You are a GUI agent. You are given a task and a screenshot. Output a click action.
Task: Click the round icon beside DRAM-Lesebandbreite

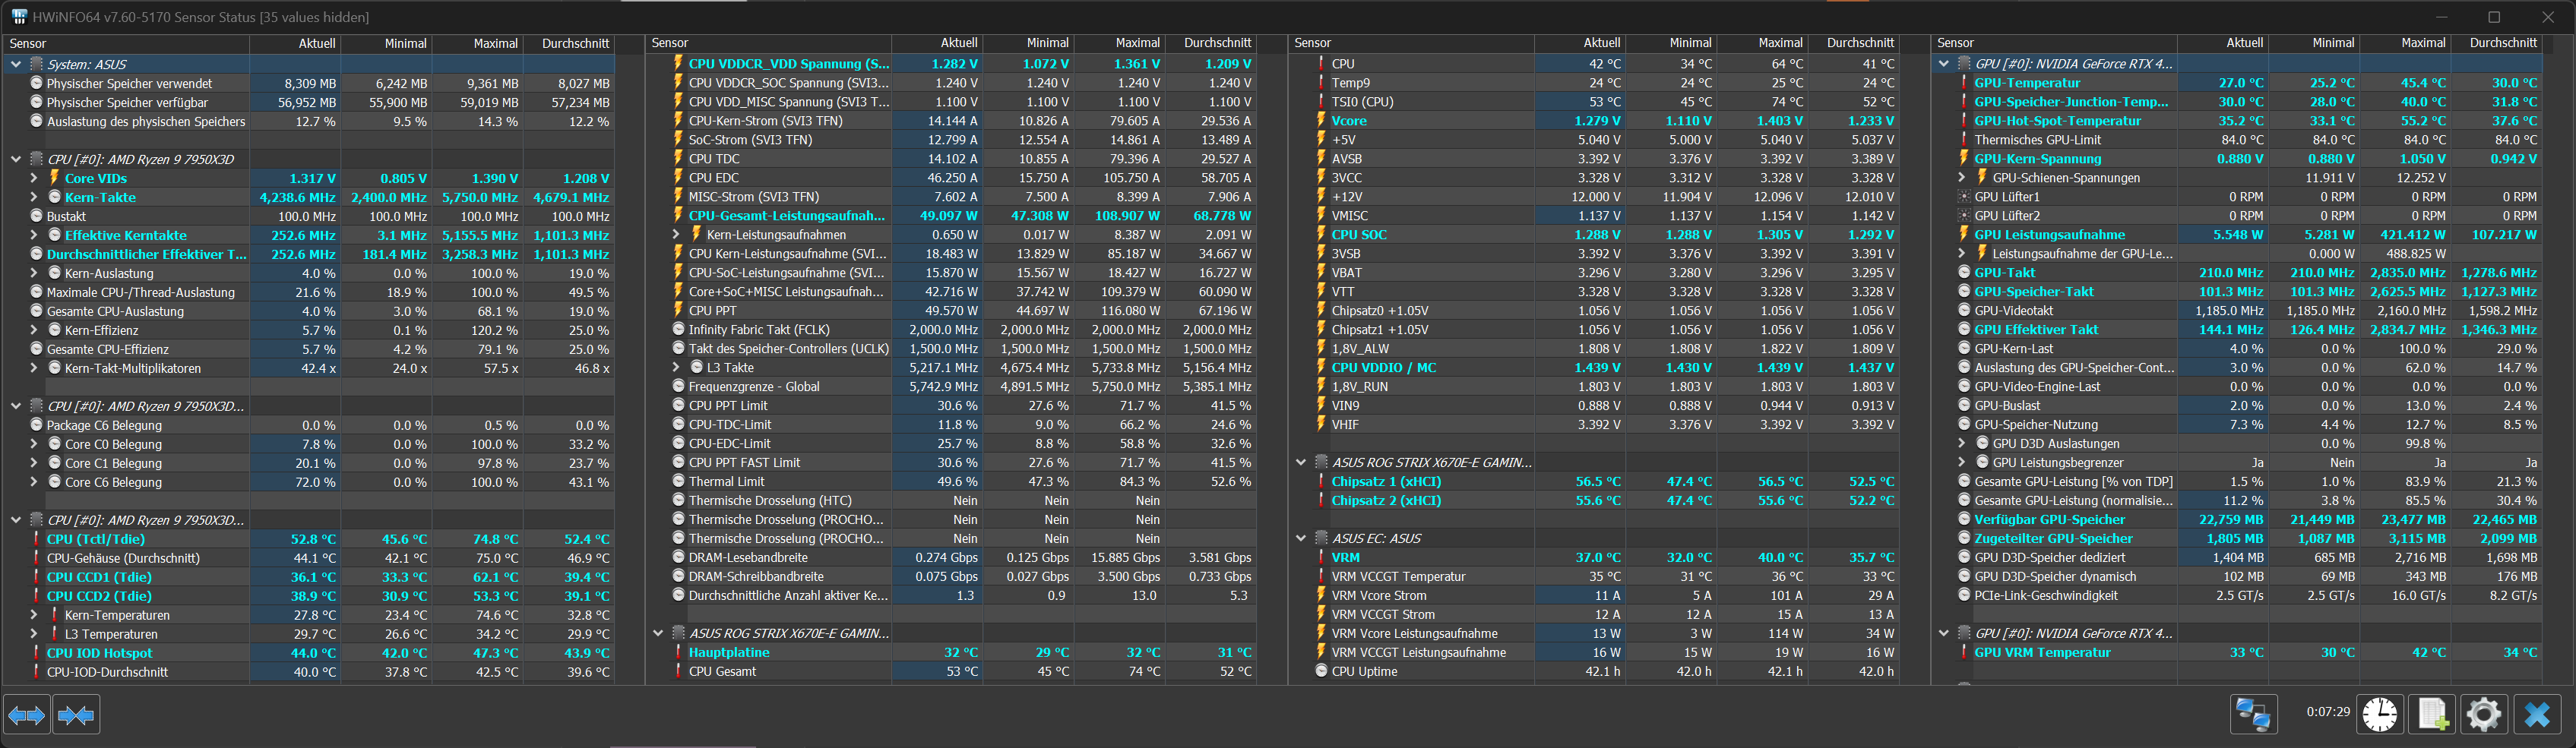[x=678, y=558]
